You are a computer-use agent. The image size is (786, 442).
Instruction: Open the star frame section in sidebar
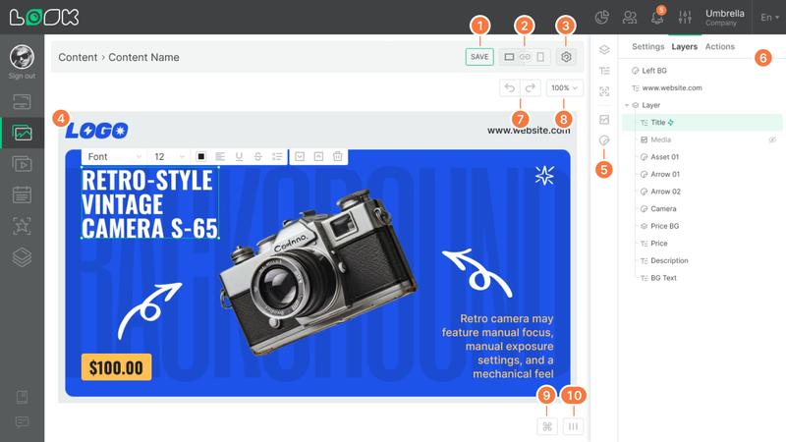point(22,226)
